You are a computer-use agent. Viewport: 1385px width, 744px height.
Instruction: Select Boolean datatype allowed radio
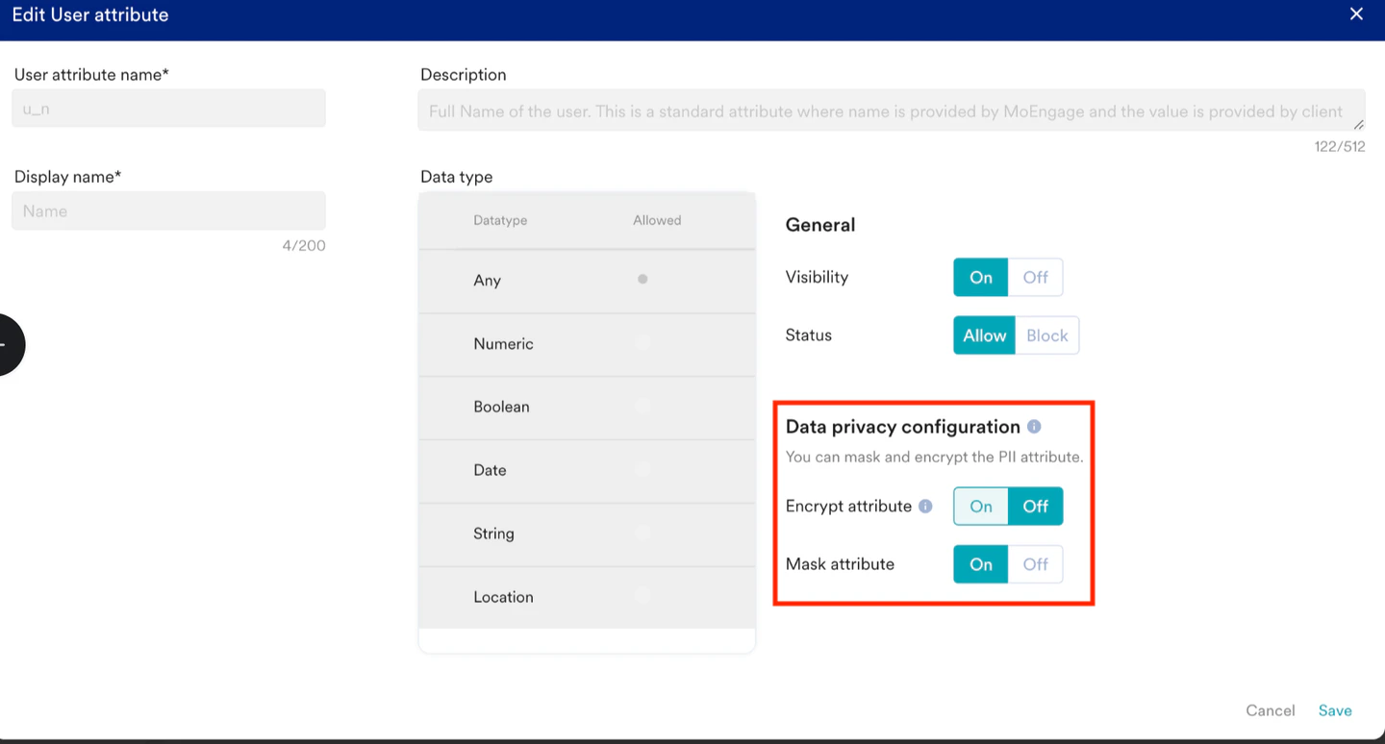click(x=642, y=406)
